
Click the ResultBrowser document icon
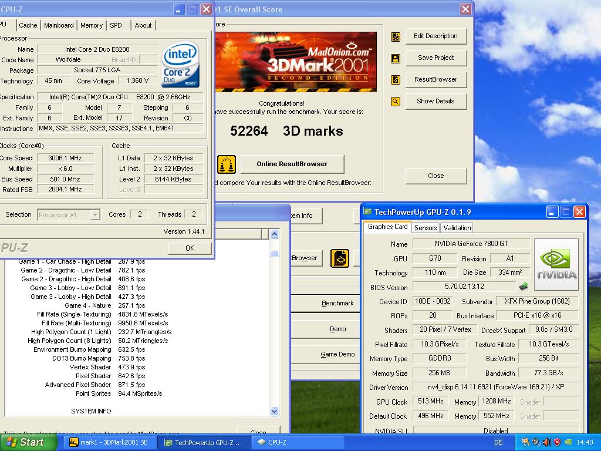point(395,80)
